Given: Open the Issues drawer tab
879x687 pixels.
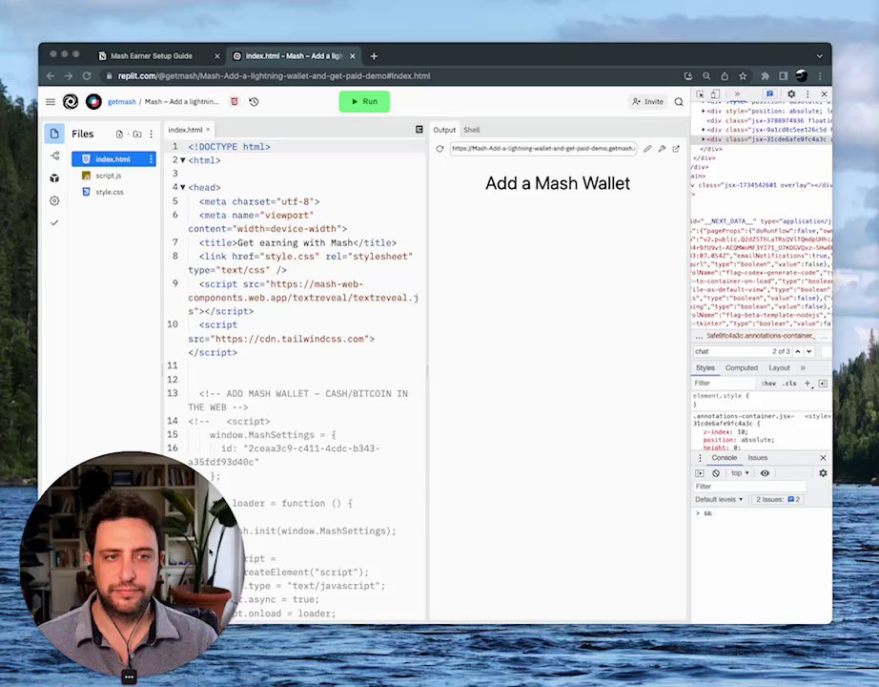Looking at the screenshot, I should point(757,458).
